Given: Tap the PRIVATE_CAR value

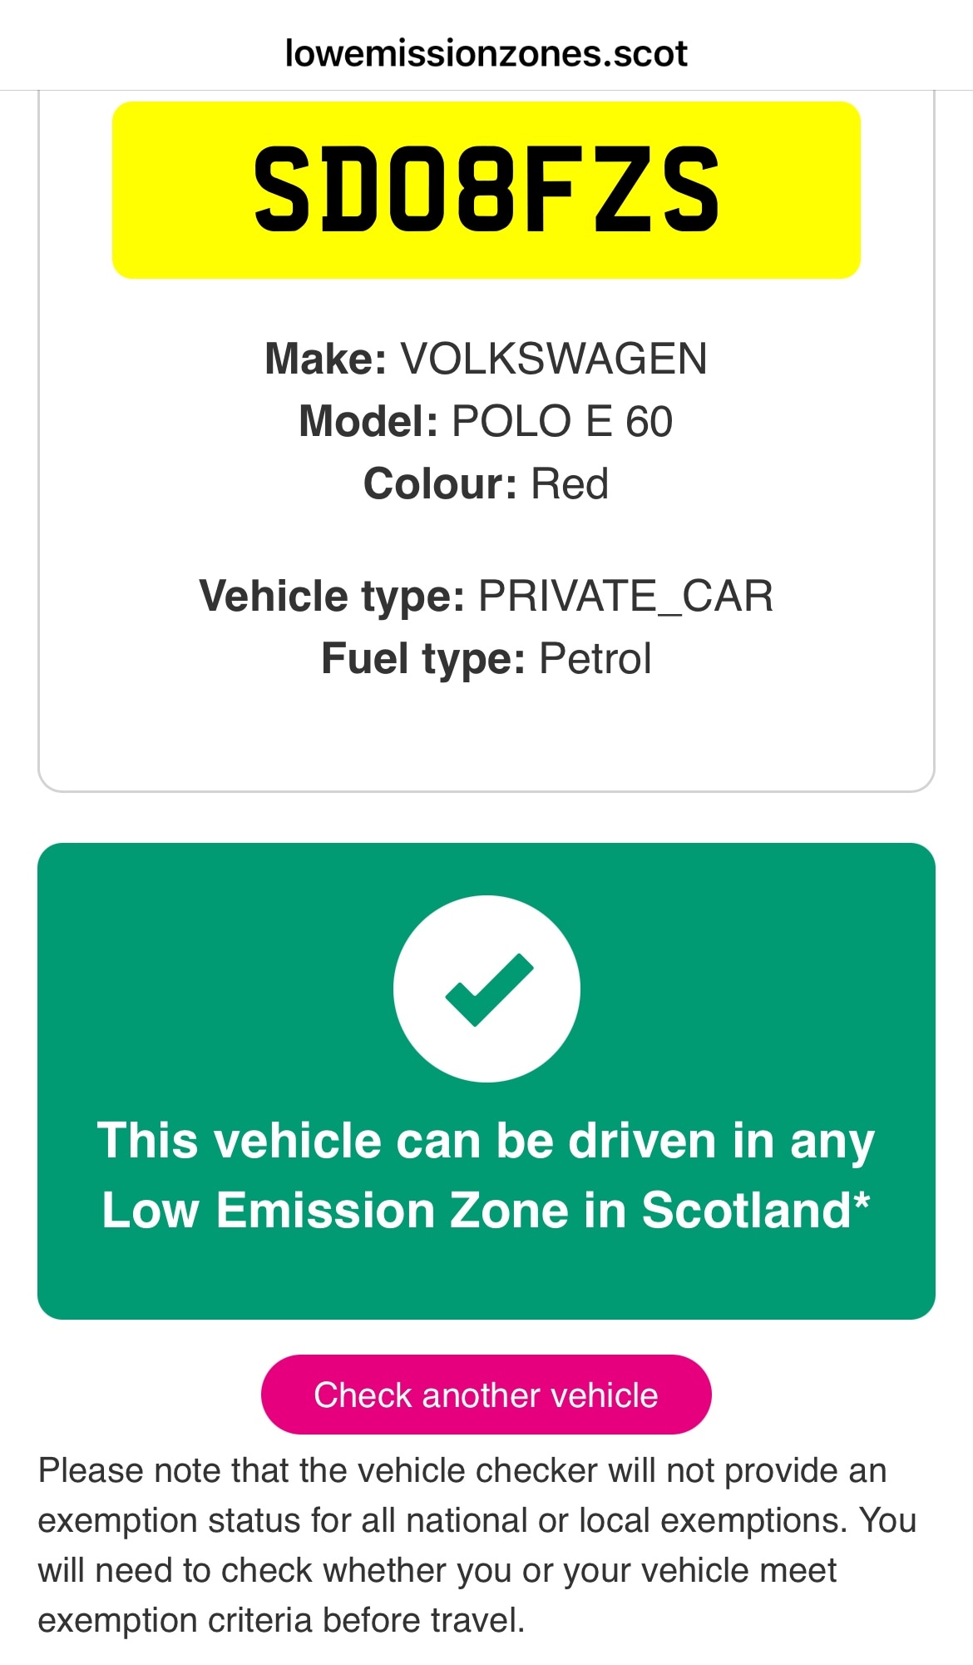Looking at the screenshot, I should pyautogui.click(x=625, y=596).
